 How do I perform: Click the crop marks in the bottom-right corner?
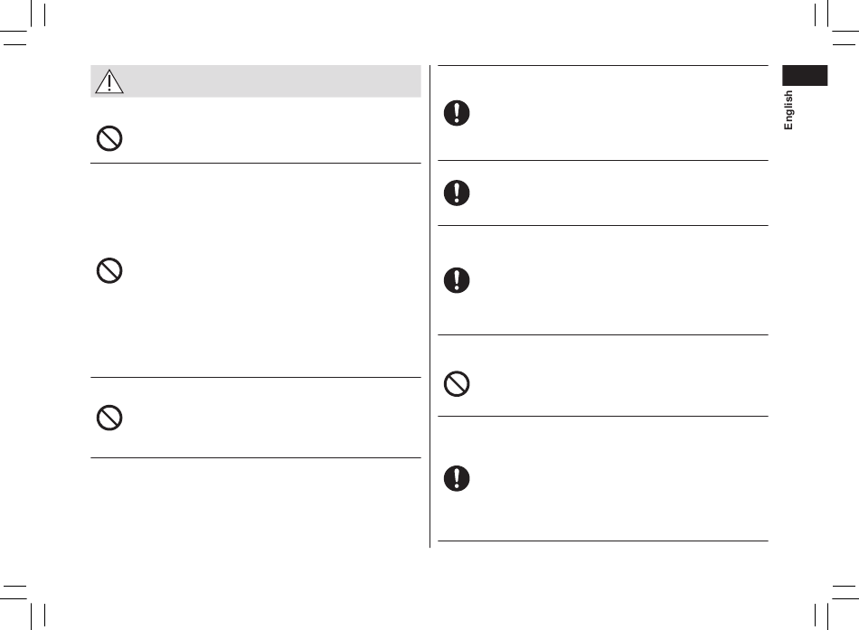[x=836, y=606]
